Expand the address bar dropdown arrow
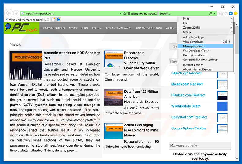 120,13
